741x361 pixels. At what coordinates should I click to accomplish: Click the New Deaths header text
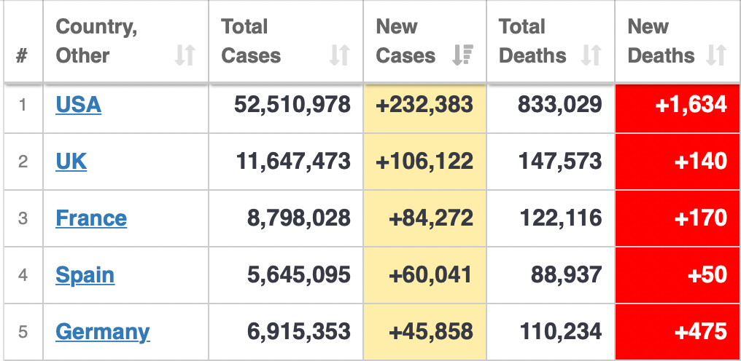pyautogui.click(x=660, y=41)
